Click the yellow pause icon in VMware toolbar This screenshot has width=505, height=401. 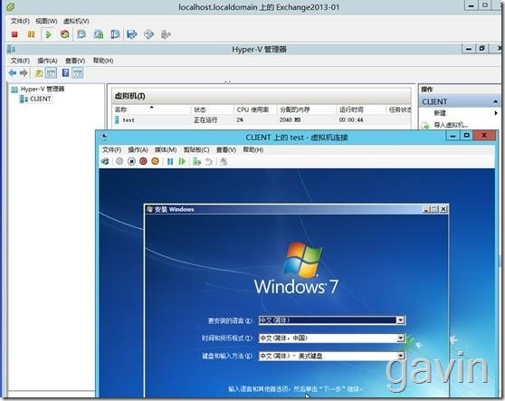click(31, 34)
